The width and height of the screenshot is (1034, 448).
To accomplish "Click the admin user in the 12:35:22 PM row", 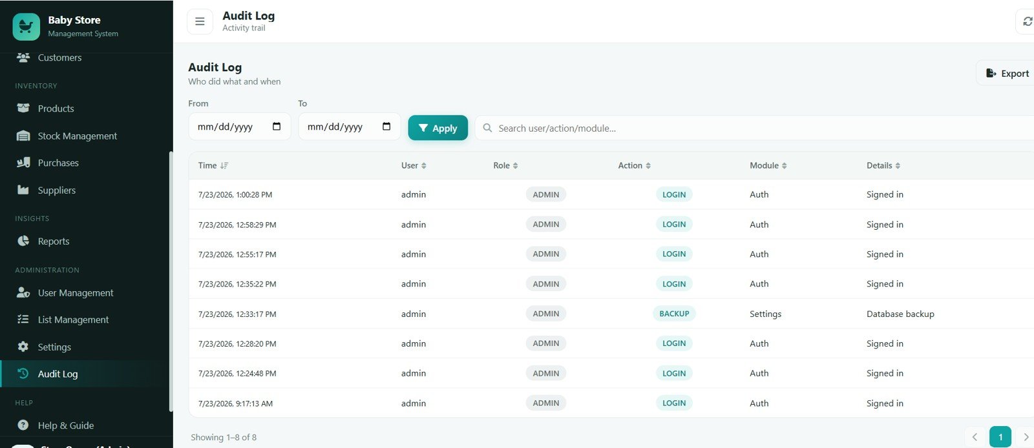I will pos(414,283).
